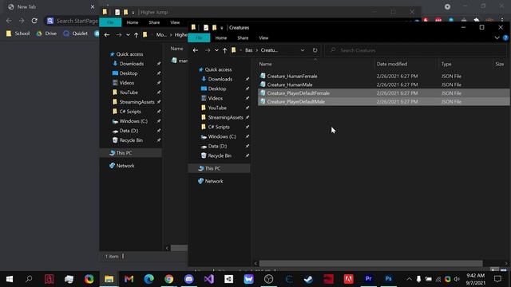Open Data (D:) in Creatures sidebar

pyautogui.click(x=214, y=146)
